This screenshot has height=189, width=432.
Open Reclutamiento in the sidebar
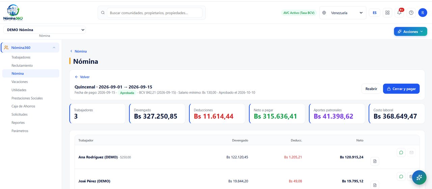[22, 65]
